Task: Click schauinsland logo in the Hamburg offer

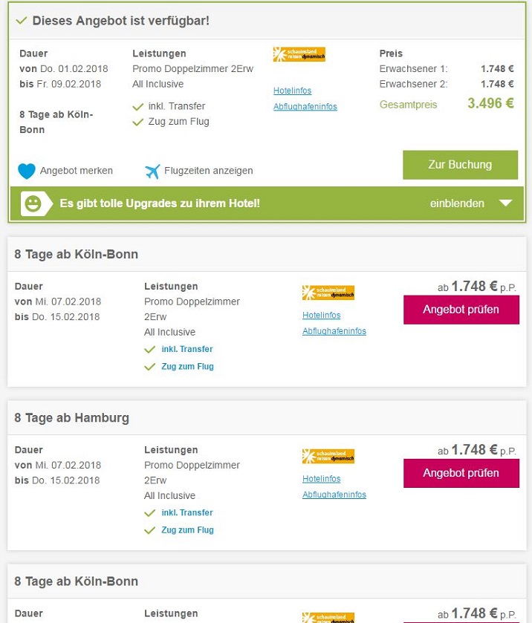Action: pyautogui.click(x=328, y=456)
